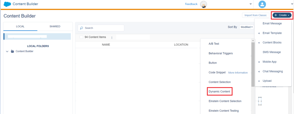Expand the dropdown arrow beside user avatar
294x114 pixels.
pyautogui.click(x=292, y=4)
